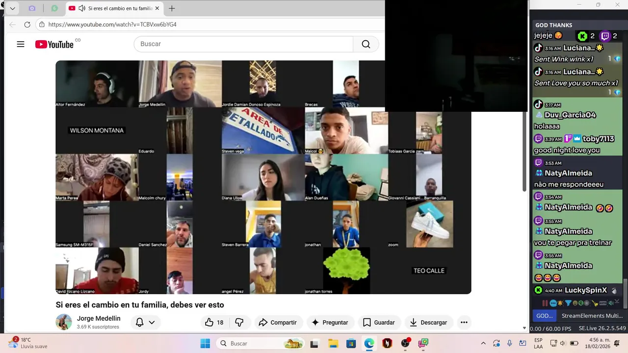The height and width of the screenshot is (353, 628).
Task: Go to the YouTube home logo
Action: pyautogui.click(x=54, y=44)
